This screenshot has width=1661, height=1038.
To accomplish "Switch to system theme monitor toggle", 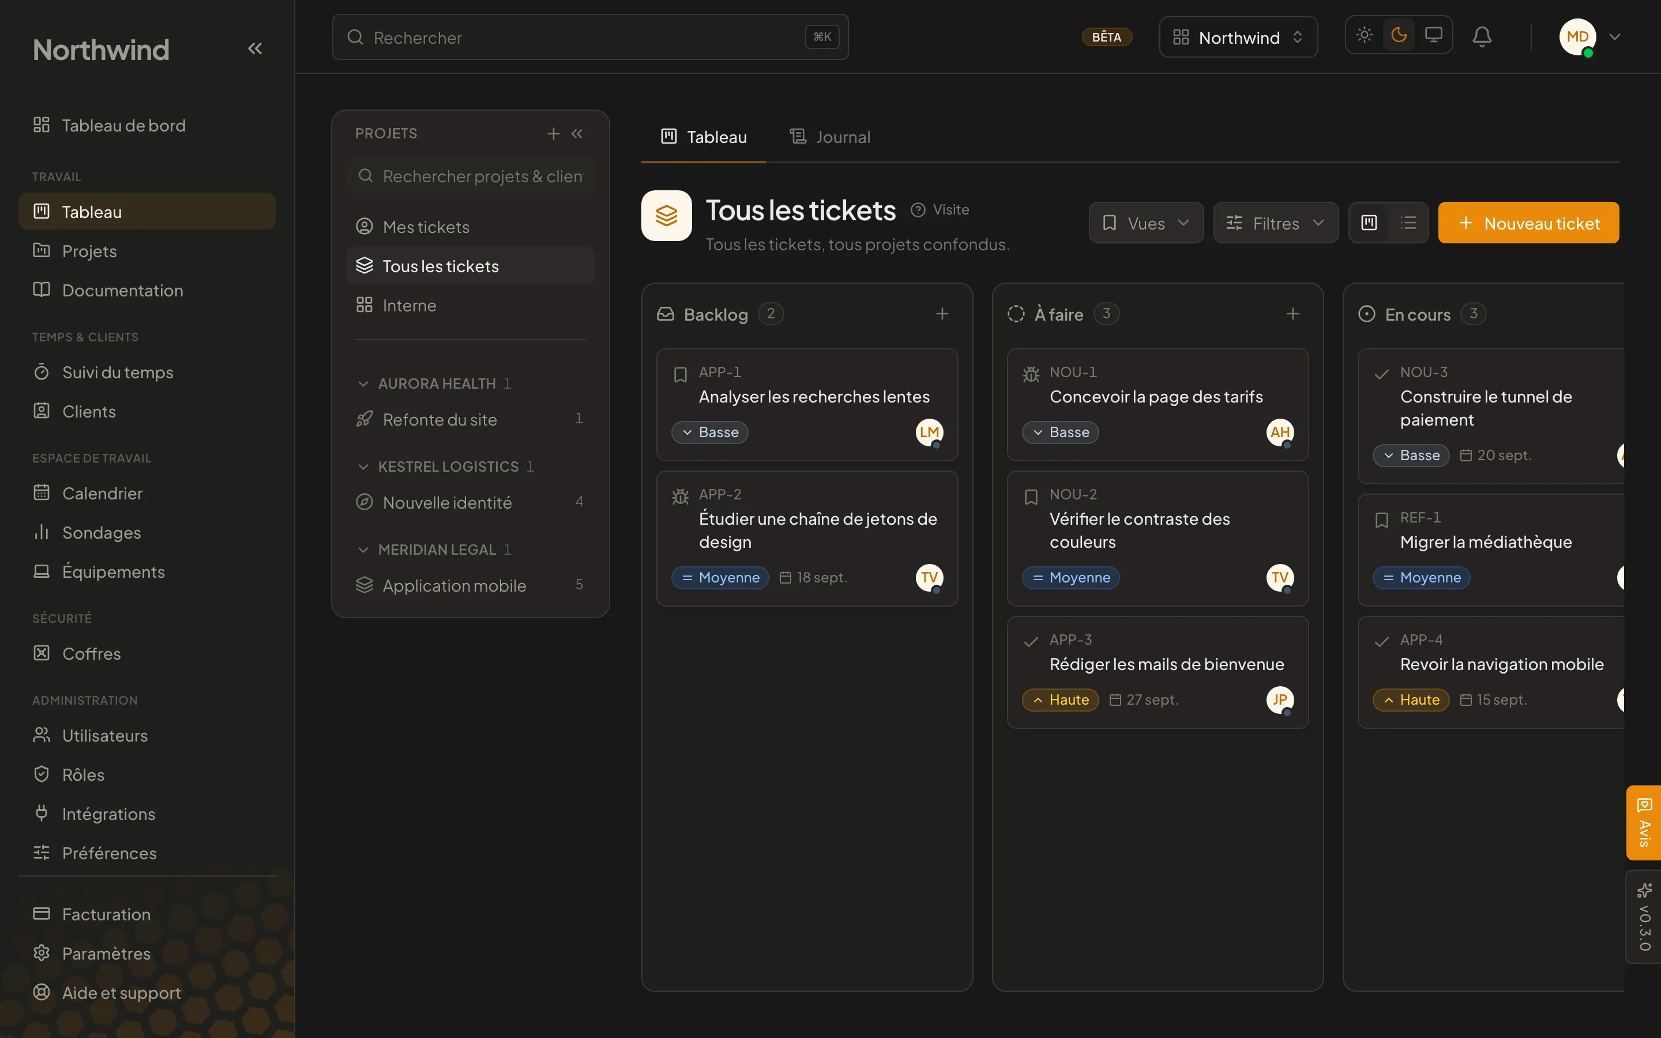I will point(1434,35).
